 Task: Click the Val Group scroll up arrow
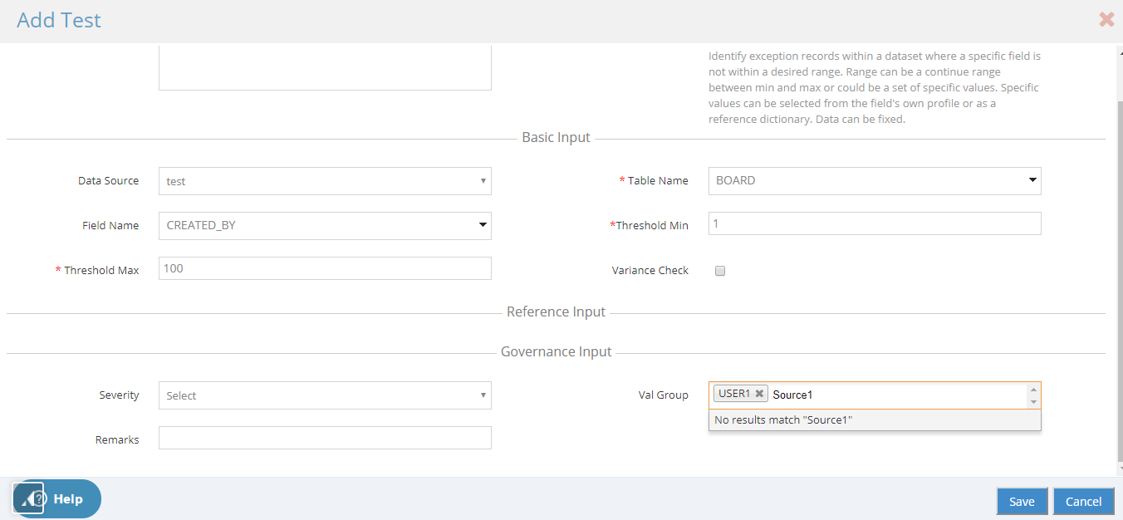coord(1033,390)
